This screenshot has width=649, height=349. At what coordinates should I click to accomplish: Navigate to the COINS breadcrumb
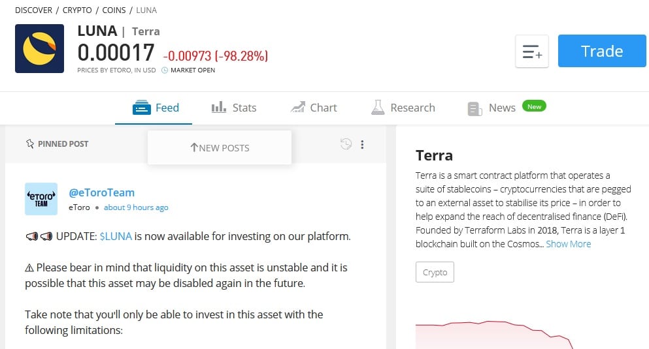[114, 10]
